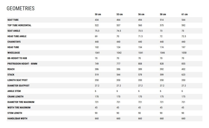Image resolution: width=209 pixels, height=128 pixels.
Task: Click the DIAMETER TIRE MAXIMUM label
Action: [x=21, y=102]
